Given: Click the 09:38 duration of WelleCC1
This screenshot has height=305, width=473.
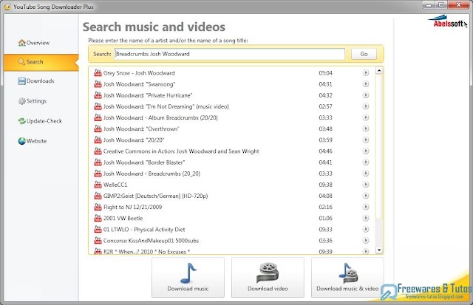Looking at the screenshot, I should (x=325, y=185).
